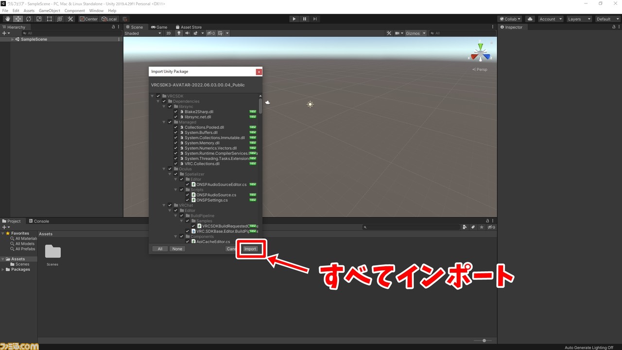Open the Component menu
The width and height of the screenshot is (622, 350).
[x=75, y=11]
